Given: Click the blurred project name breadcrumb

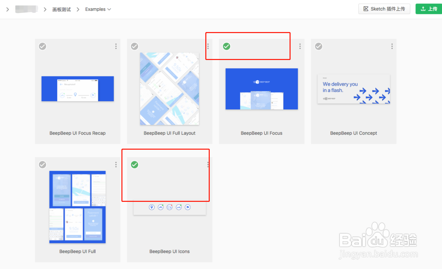Looking at the screenshot, I should (x=27, y=9).
